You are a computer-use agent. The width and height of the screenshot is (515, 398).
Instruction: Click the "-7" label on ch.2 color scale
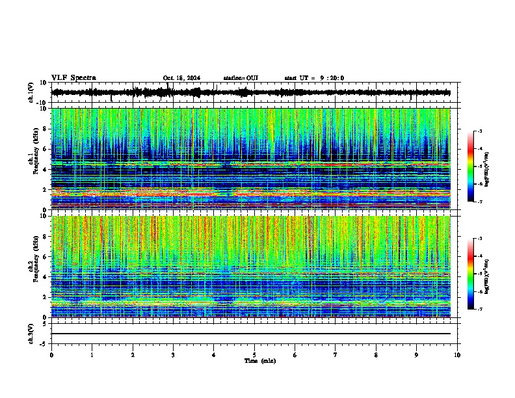click(479, 310)
